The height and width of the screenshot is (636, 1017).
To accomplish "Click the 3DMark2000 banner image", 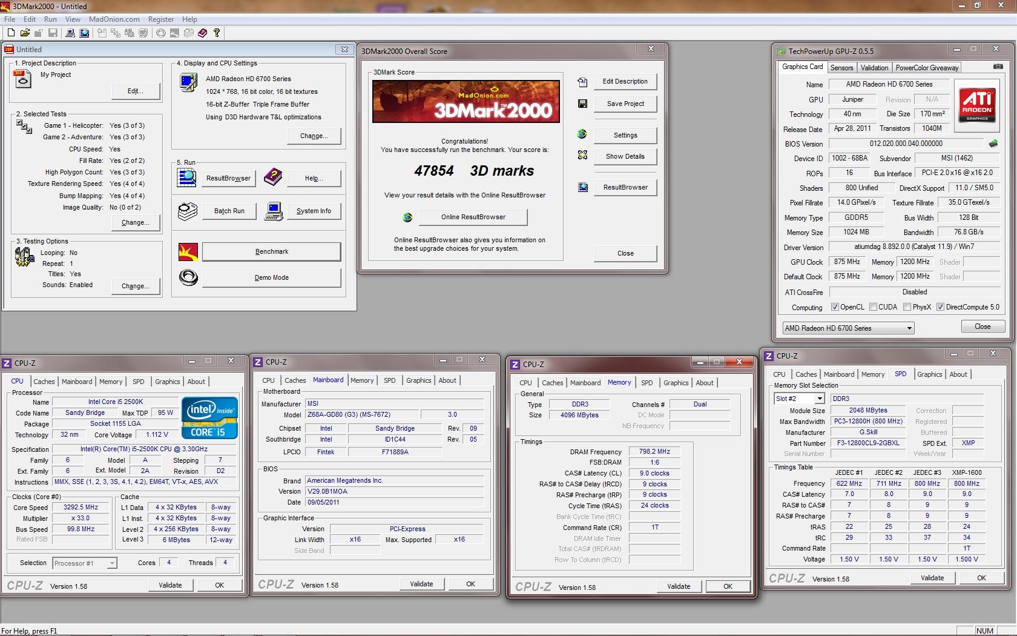I will coord(466,102).
